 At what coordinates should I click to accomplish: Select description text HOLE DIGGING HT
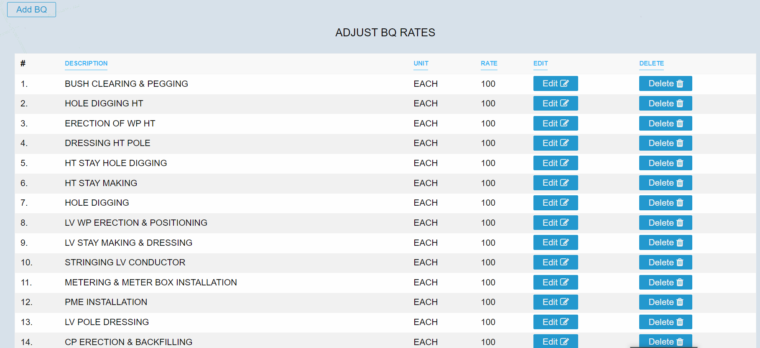pyautogui.click(x=104, y=103)
